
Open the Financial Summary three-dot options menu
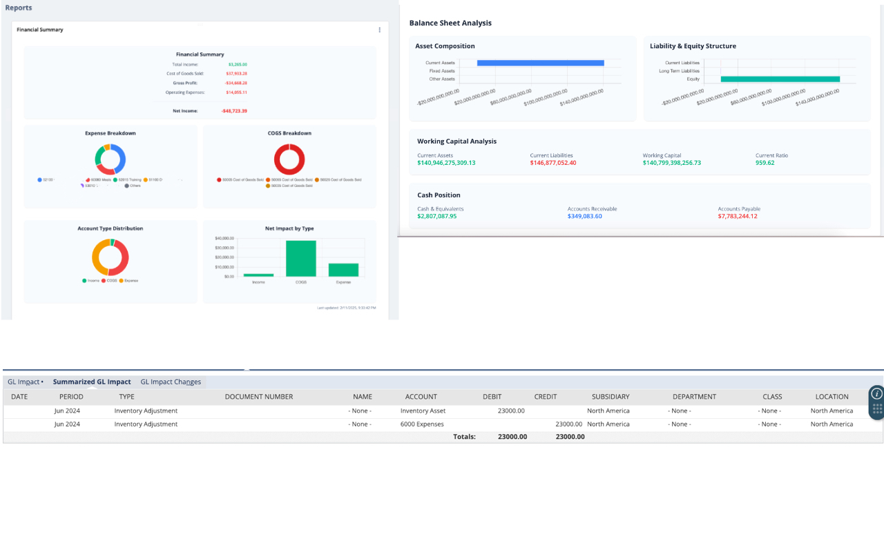point(379,30)
